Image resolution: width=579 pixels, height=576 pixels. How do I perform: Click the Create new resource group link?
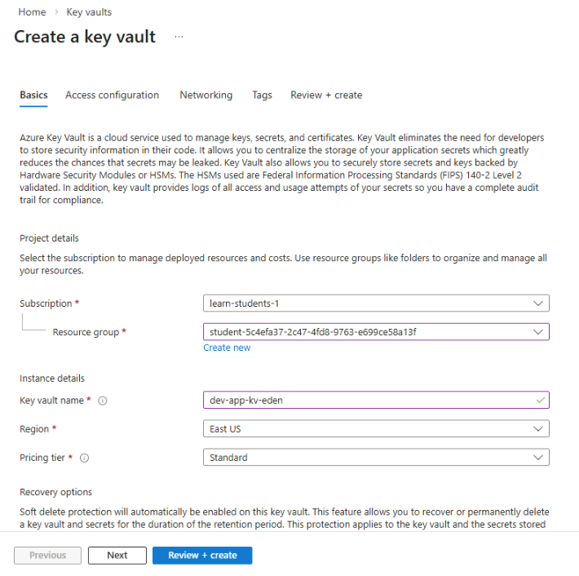coord(227,348)
